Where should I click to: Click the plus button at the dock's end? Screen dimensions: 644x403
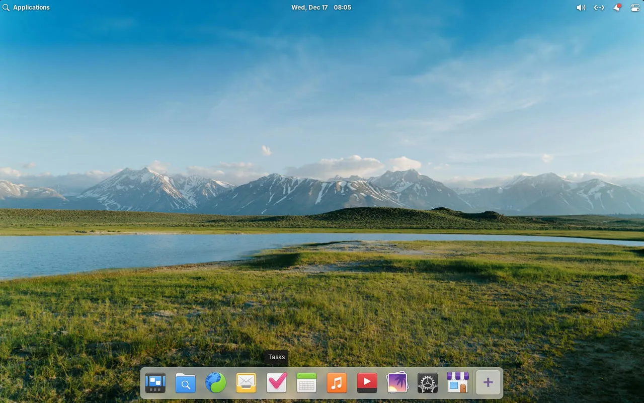pos(488,382)
